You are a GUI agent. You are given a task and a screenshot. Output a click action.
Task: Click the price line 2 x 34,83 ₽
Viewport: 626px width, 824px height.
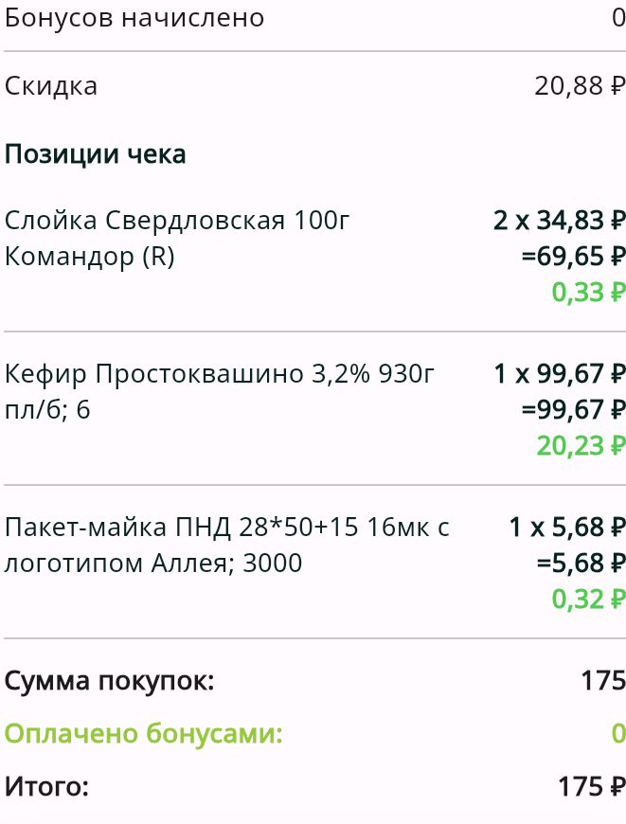tap(560, 220)
